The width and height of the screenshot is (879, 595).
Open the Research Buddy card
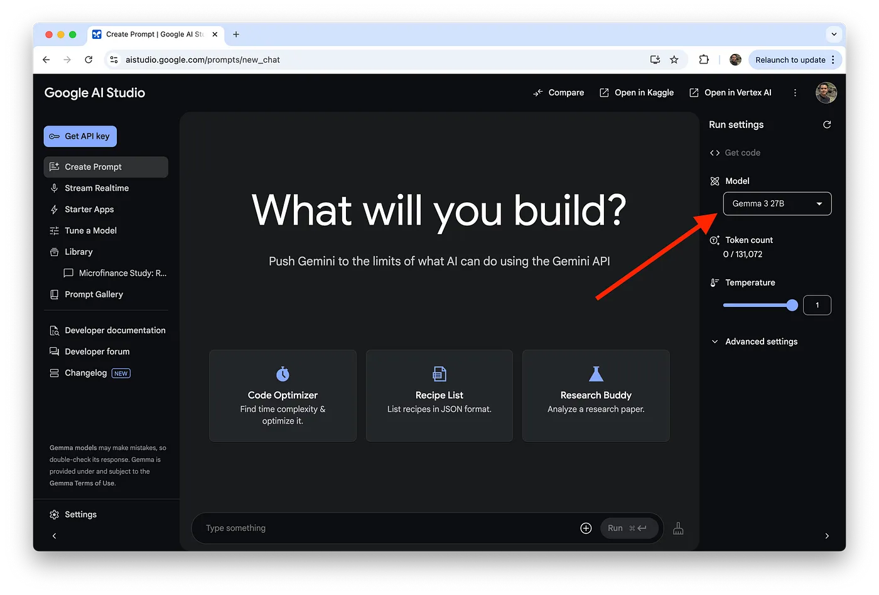click(x=596, y=396)
